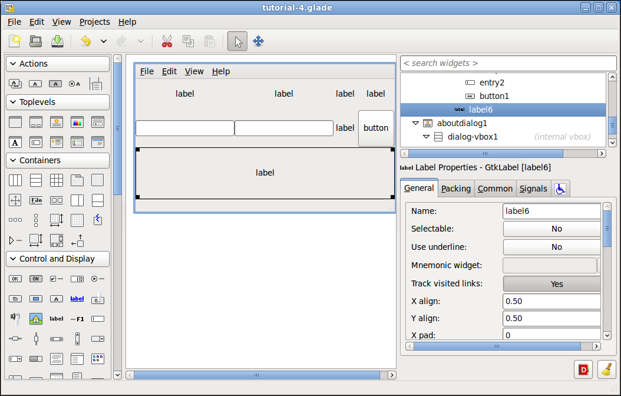Screen dimensions: 621x396
Task: Choose the Expander container widget
Action: click(15, 240)
